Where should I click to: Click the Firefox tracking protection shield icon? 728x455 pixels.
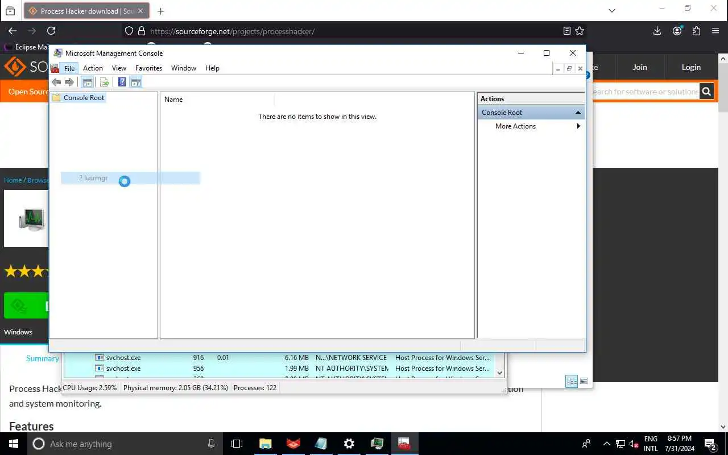[129, 31]
